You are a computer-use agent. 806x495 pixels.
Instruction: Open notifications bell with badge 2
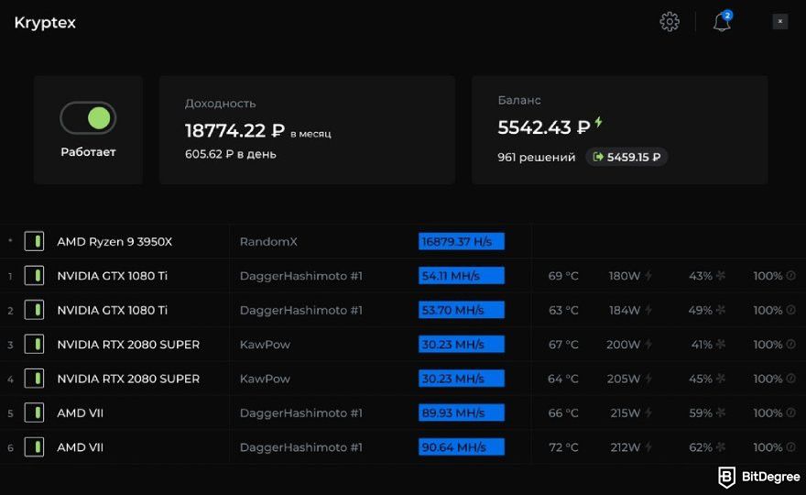723,21
